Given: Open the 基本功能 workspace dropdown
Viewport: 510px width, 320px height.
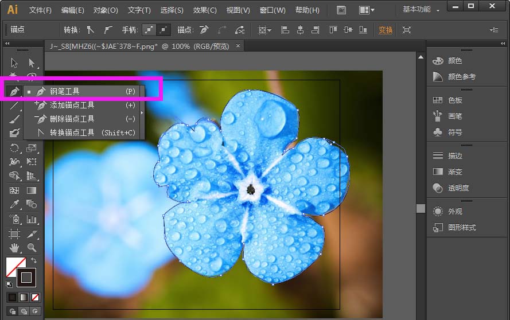Looking at the screenshot, I should 421,9.
